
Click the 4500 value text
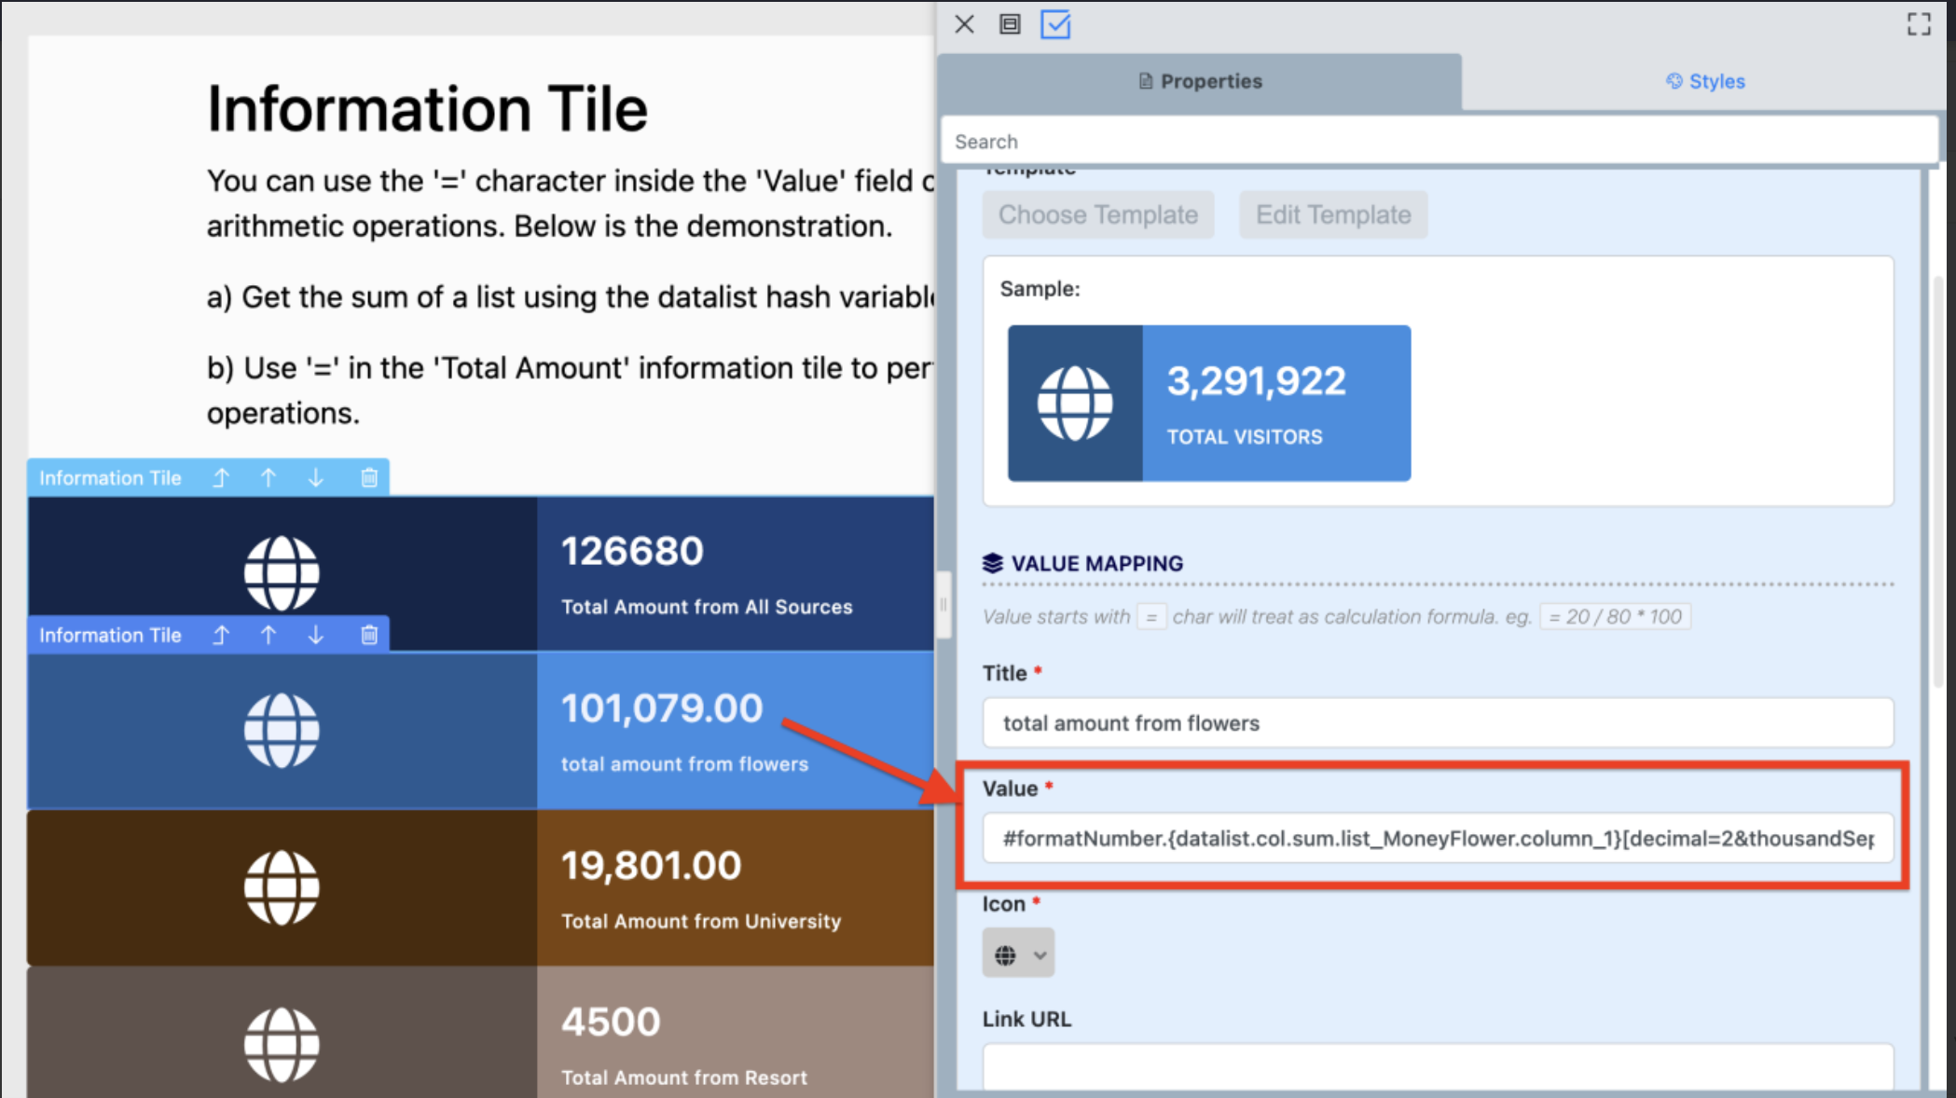tap(611, 1023)
